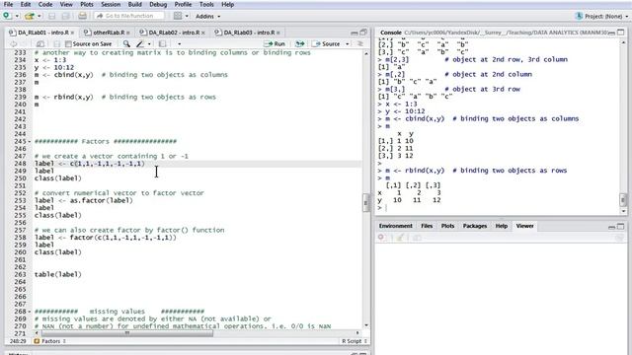Switch to the Environment tab
Image resolution: width=632 pixels, height=355 pixels.
click(396, 226)
